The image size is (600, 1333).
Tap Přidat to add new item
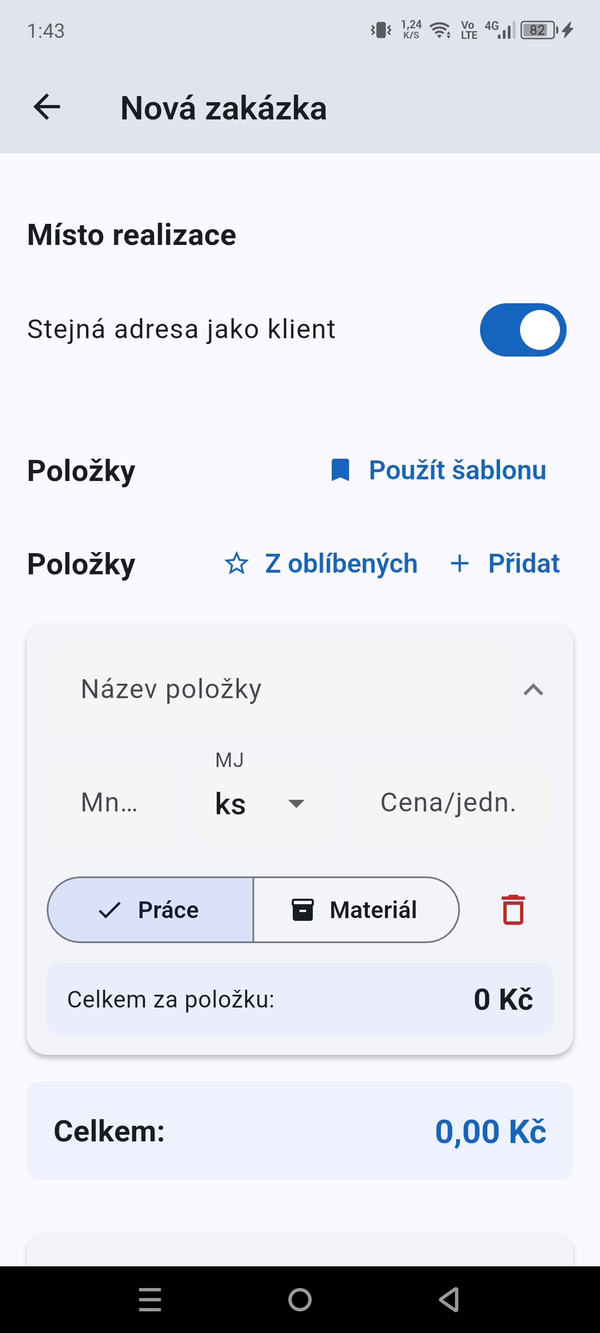click(x=523, y=564)
